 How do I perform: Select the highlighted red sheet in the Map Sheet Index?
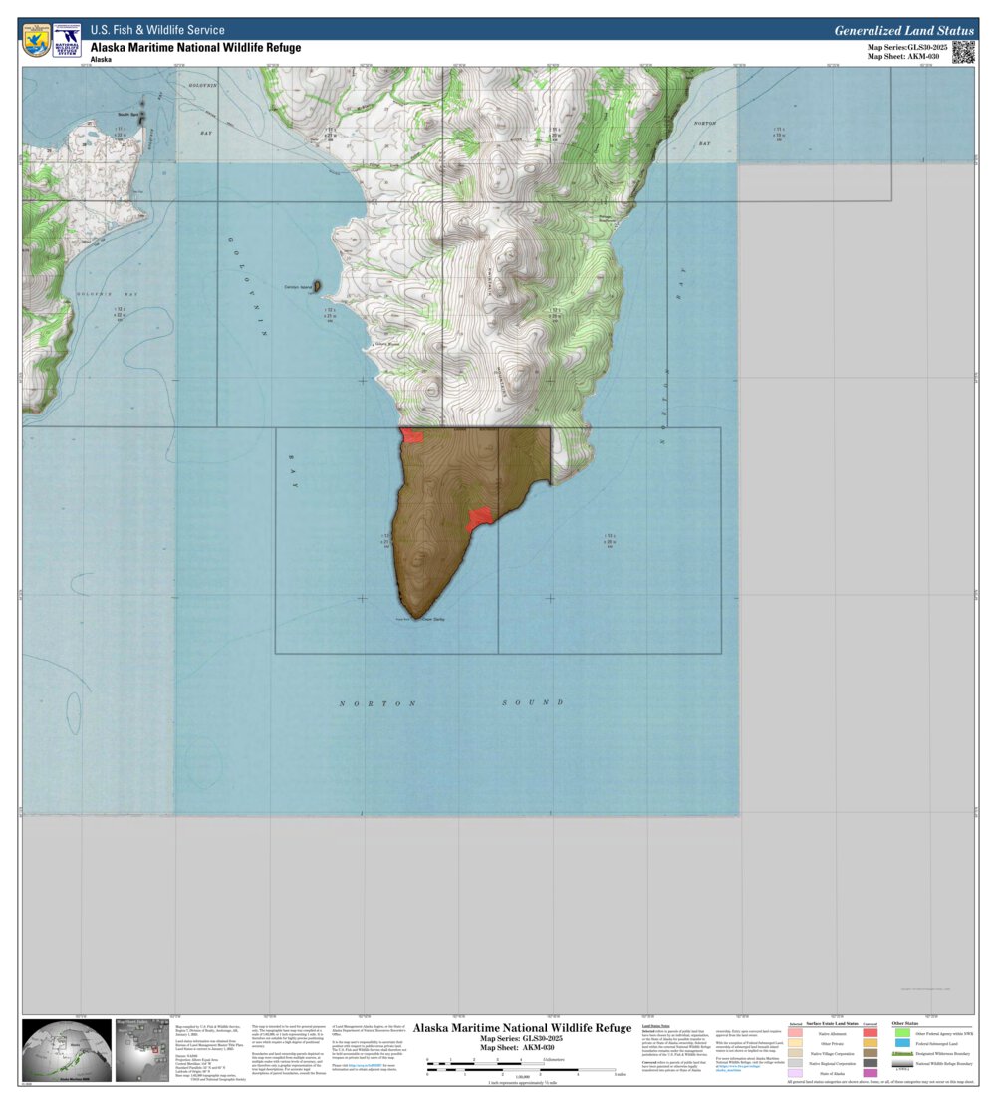(155, 1049)
